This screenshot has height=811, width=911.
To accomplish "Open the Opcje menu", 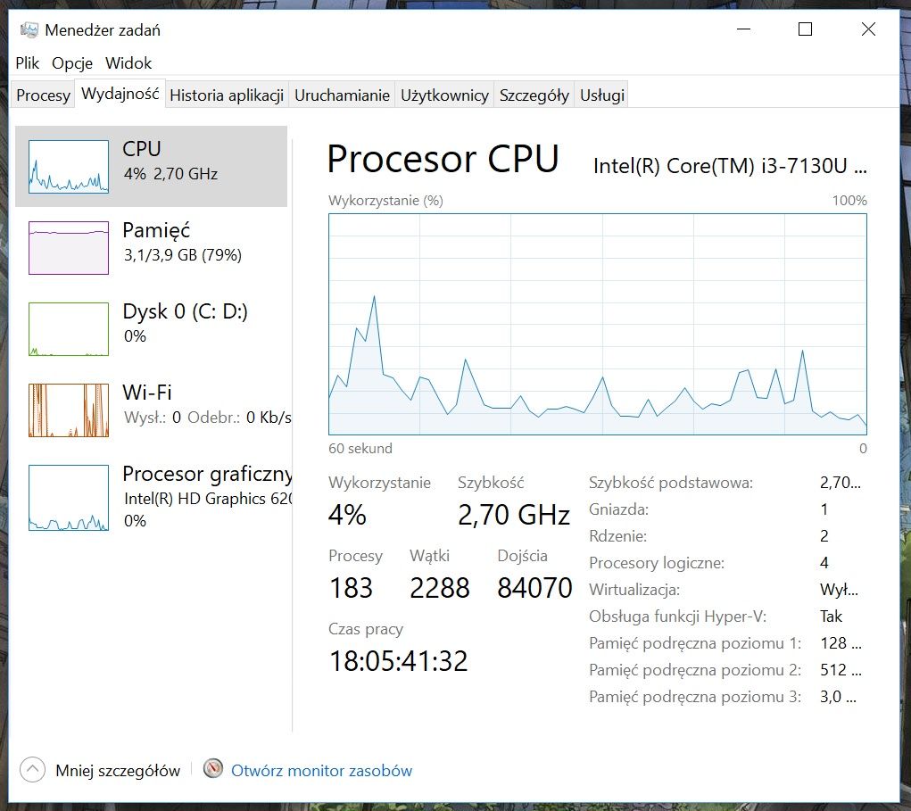I will [72, 62].
